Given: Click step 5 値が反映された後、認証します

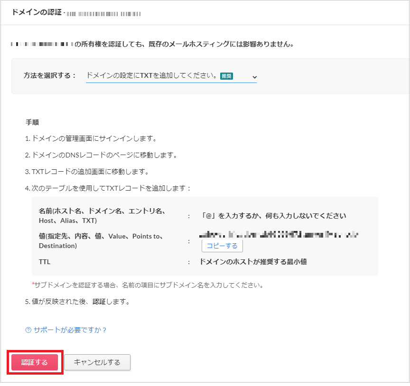Looking at the screenshot, I should pyautogui.click(x=78, y=302).
